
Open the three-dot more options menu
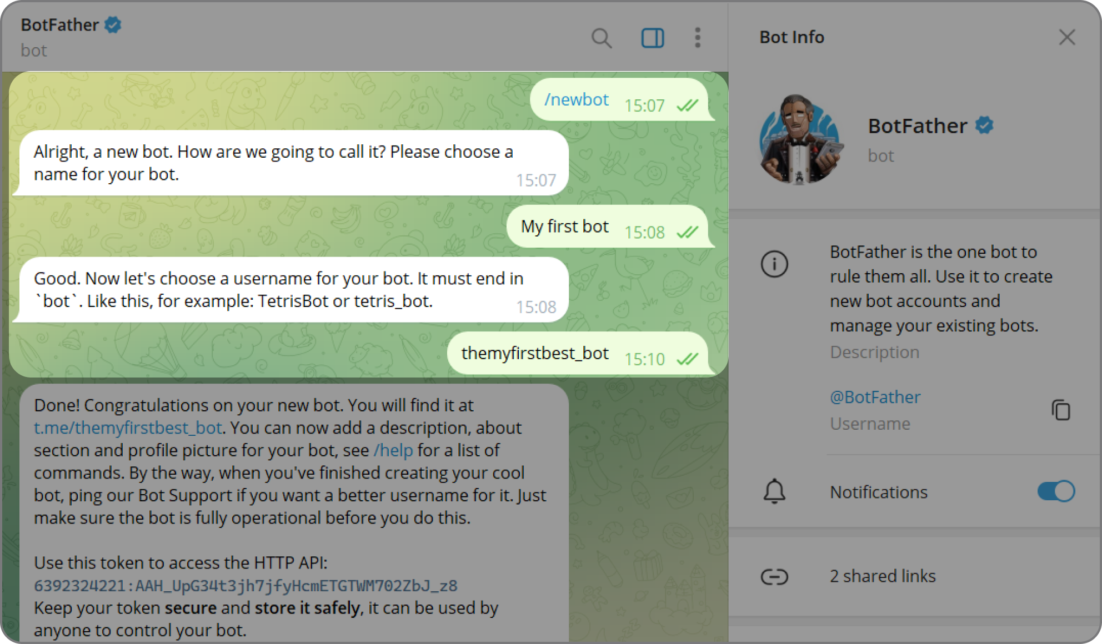(698, 38)
